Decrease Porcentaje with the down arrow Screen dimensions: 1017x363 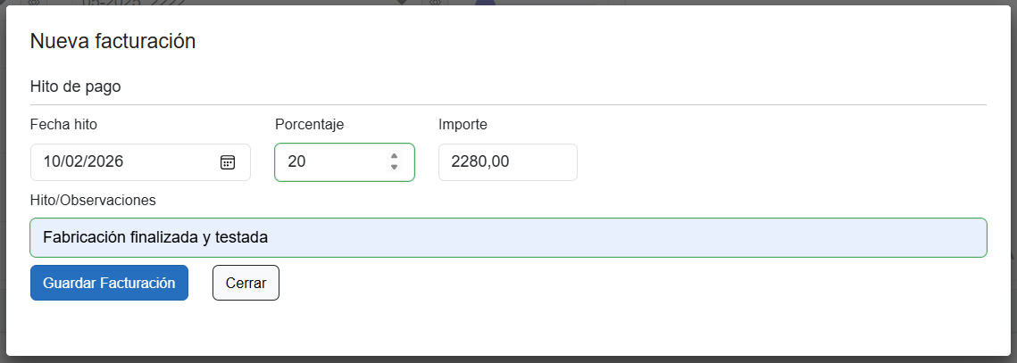pos(394,168)
